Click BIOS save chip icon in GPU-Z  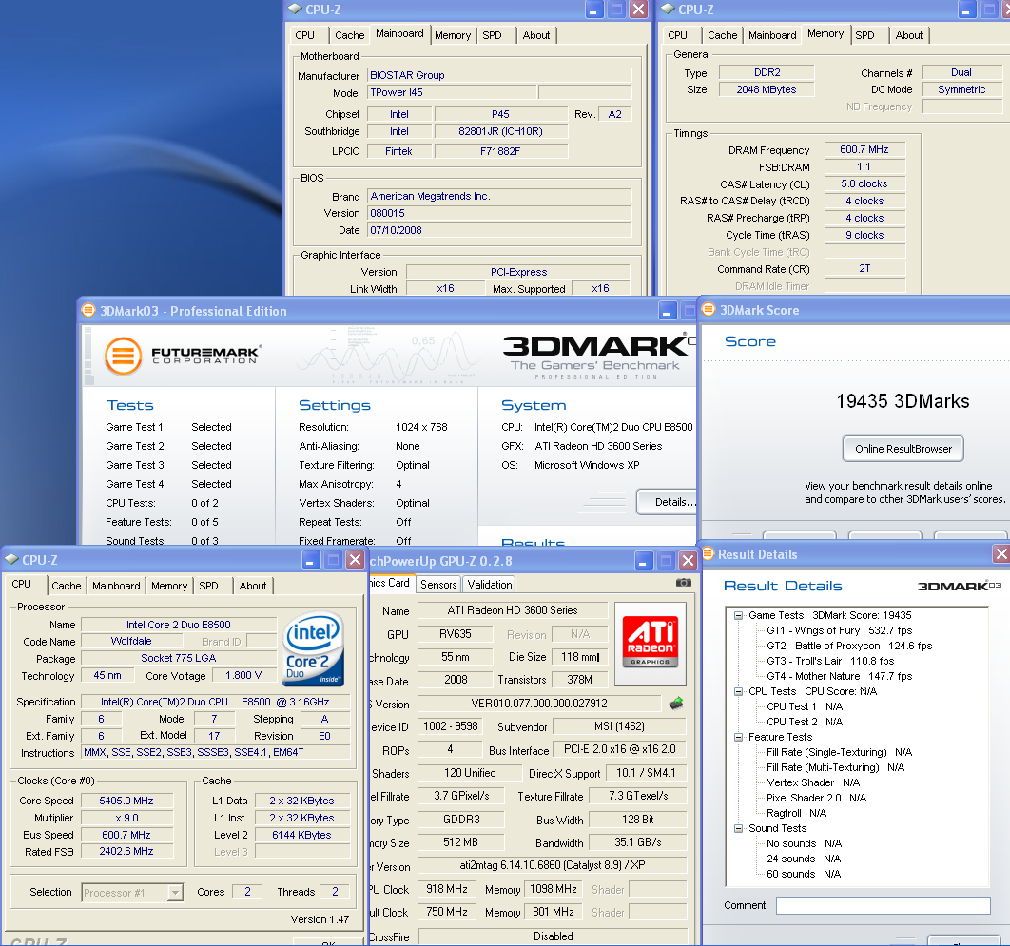675,704
